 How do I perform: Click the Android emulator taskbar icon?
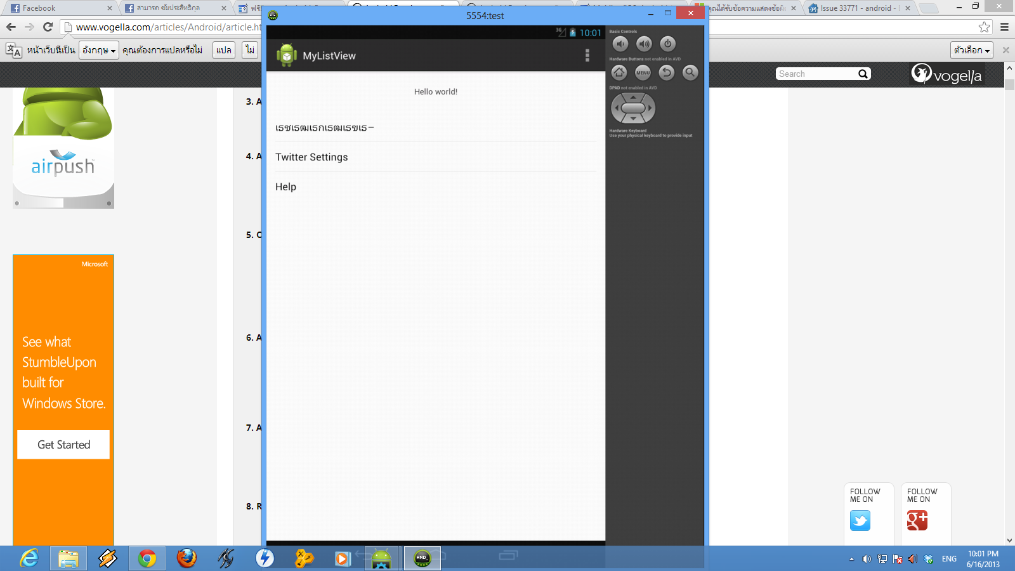[x=422, y=558]
